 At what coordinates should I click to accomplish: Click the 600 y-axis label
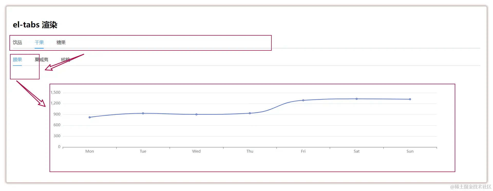coord(57,125)
